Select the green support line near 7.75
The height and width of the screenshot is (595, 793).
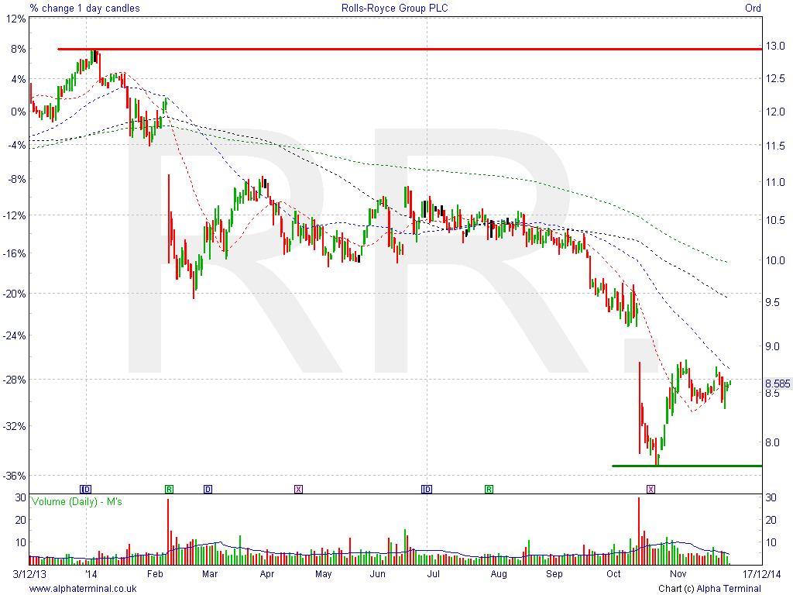687,466
